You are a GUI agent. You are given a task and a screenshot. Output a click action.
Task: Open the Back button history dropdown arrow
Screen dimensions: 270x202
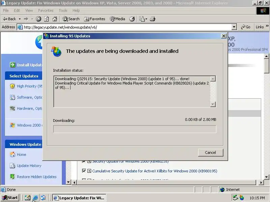point(20,19)
